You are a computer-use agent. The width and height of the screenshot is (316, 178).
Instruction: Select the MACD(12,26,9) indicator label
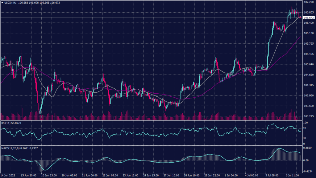coord(11,148)
